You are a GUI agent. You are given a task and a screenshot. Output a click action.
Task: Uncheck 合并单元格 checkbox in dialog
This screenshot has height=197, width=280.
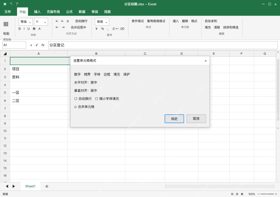click(x=75, y=107)
